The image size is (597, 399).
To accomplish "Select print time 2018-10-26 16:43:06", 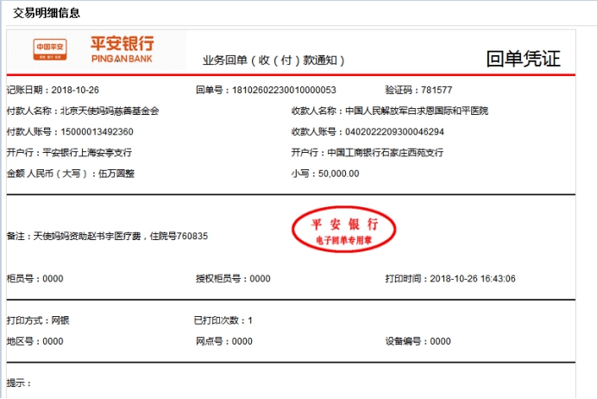I will pyautogui.click(x=473, y=279).
